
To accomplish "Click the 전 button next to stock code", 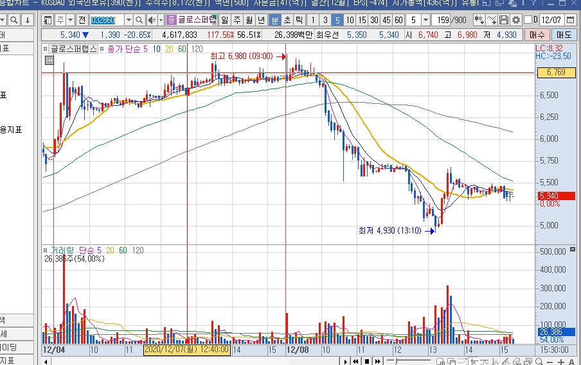I will 82,20.
